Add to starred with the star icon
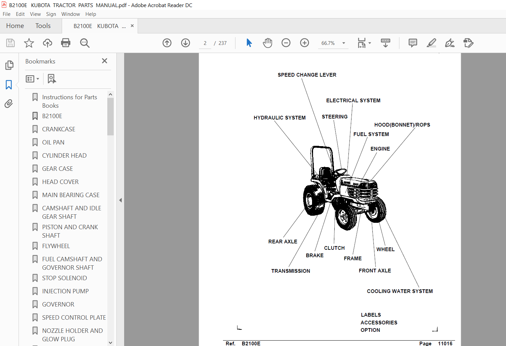The image size is (506, 346). [x=29, y=43]
